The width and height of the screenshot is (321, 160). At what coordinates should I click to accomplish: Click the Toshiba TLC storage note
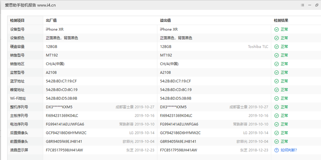click(x=258, y=47)
